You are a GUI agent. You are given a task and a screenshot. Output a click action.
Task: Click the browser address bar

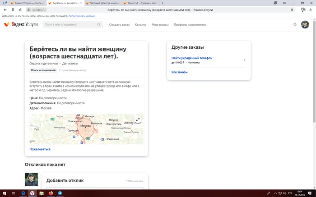(160, 9)
